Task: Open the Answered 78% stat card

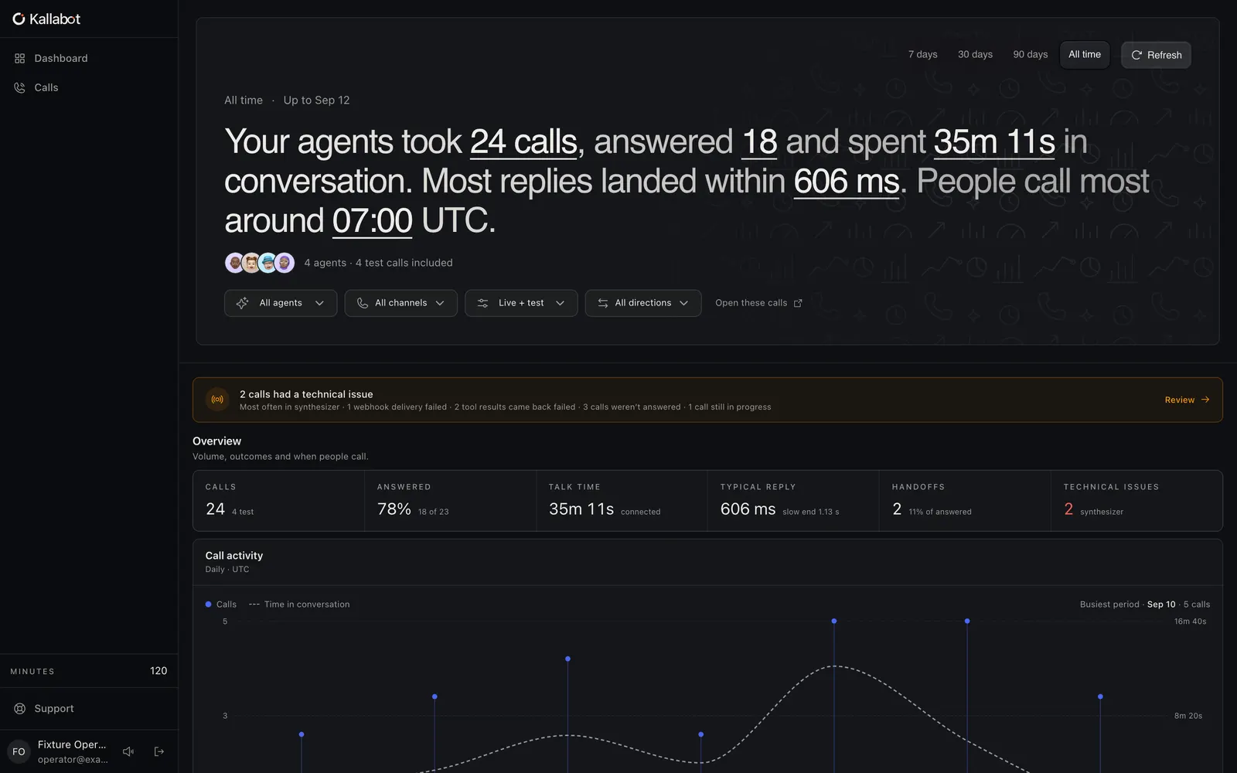Action: pyautogui.click(x=450, y=501)
